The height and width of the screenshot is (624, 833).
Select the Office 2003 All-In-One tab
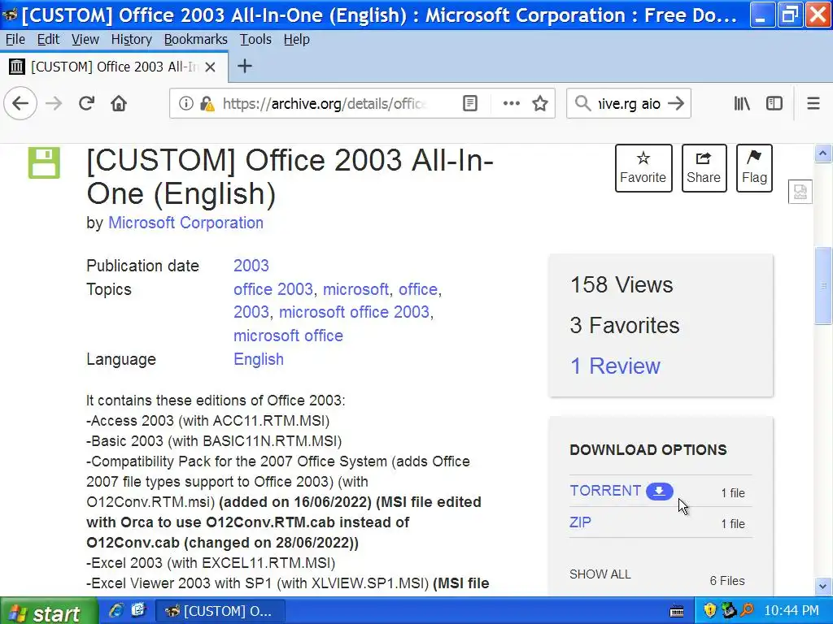114,67
